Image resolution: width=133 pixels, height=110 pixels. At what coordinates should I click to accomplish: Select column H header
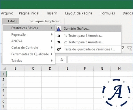click(119, 68)
